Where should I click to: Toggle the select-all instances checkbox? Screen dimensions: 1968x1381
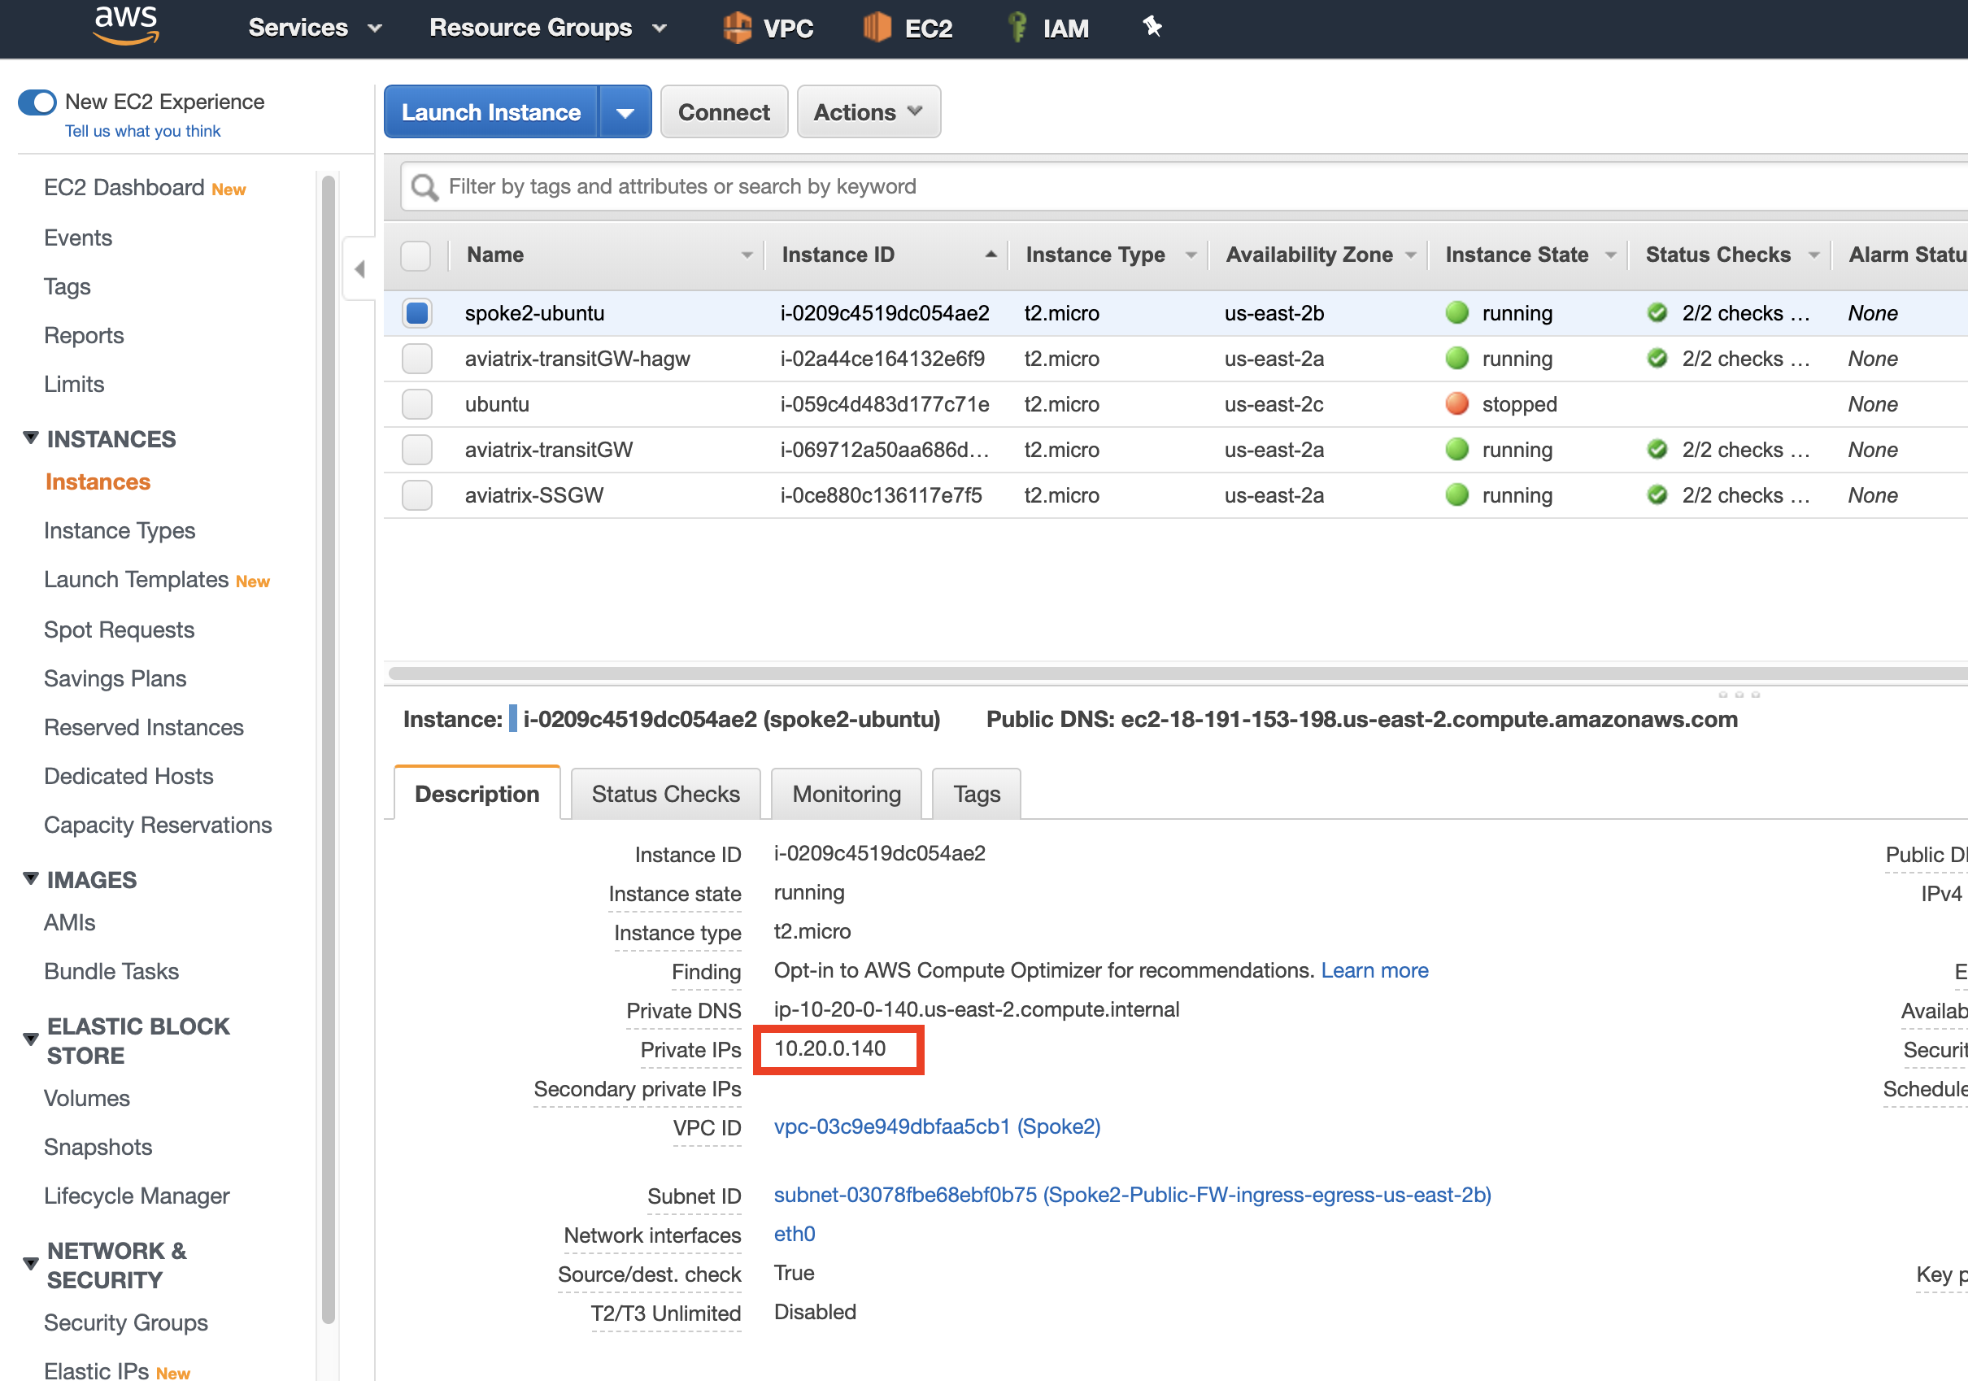(x=416, y=255)
